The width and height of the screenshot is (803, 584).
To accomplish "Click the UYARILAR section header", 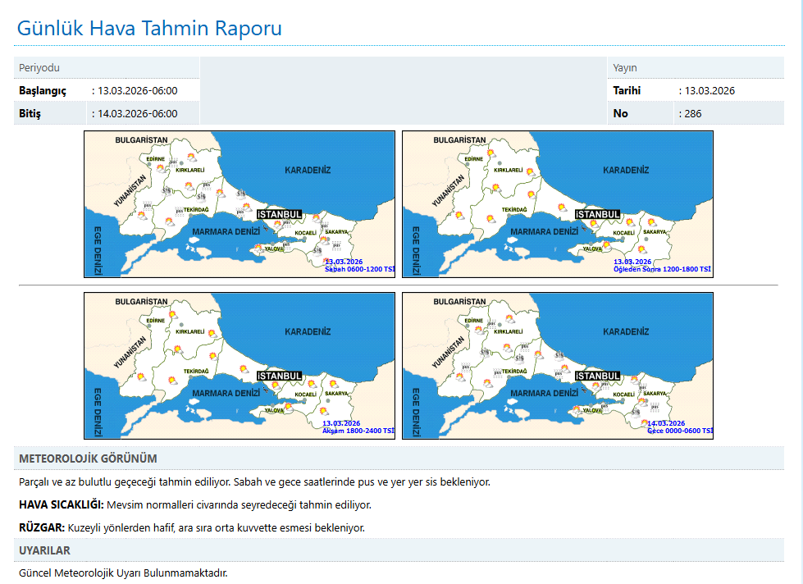I will point(44,550).
